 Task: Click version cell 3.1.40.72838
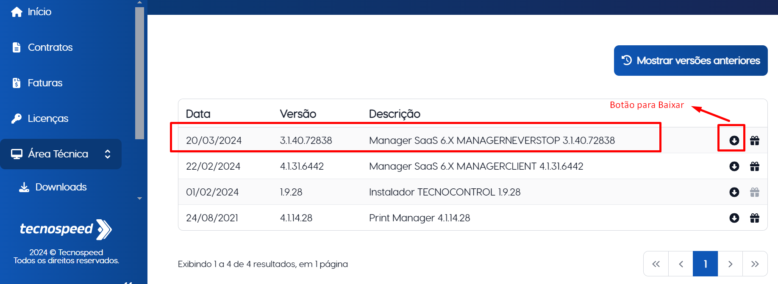tap(306, 141)
